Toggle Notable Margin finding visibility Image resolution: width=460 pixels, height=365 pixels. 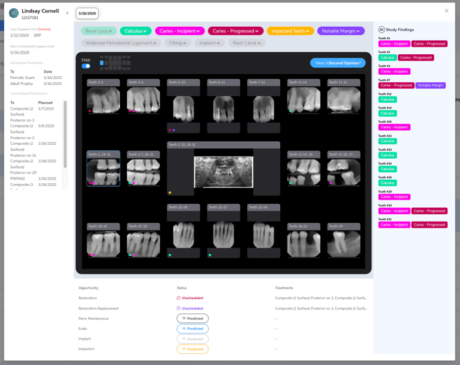tap(341, 31)
